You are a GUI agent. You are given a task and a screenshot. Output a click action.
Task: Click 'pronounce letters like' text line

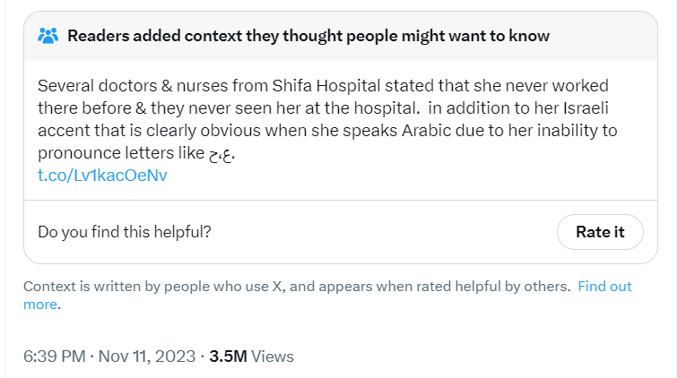point(121,153)
